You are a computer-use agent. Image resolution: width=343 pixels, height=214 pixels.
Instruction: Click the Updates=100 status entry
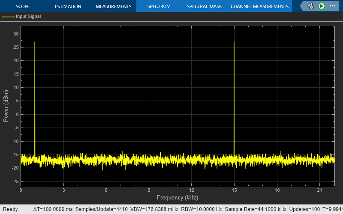pyautogui.click(x=304, y=209)
